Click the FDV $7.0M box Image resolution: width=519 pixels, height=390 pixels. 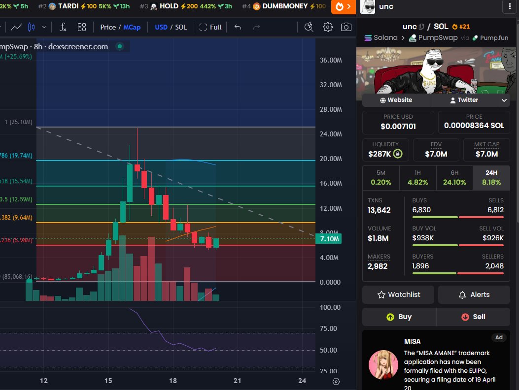point(436,150)
